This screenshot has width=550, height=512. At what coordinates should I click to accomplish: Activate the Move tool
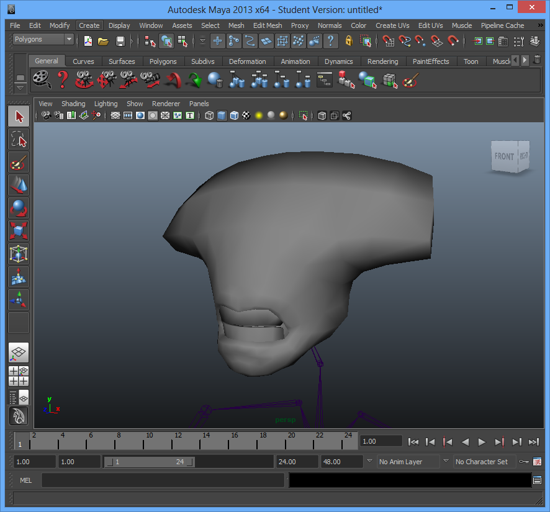19,186
